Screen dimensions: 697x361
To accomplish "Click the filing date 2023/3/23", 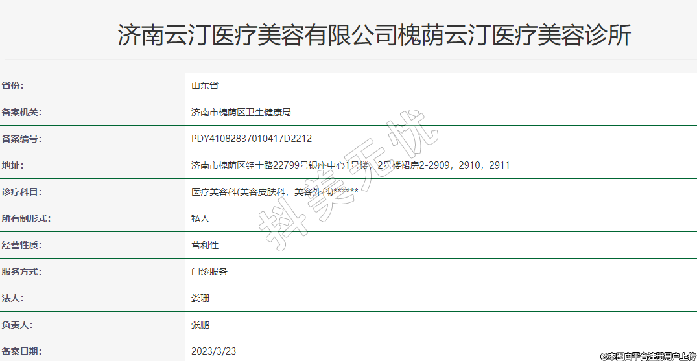I will pos(214,351).
